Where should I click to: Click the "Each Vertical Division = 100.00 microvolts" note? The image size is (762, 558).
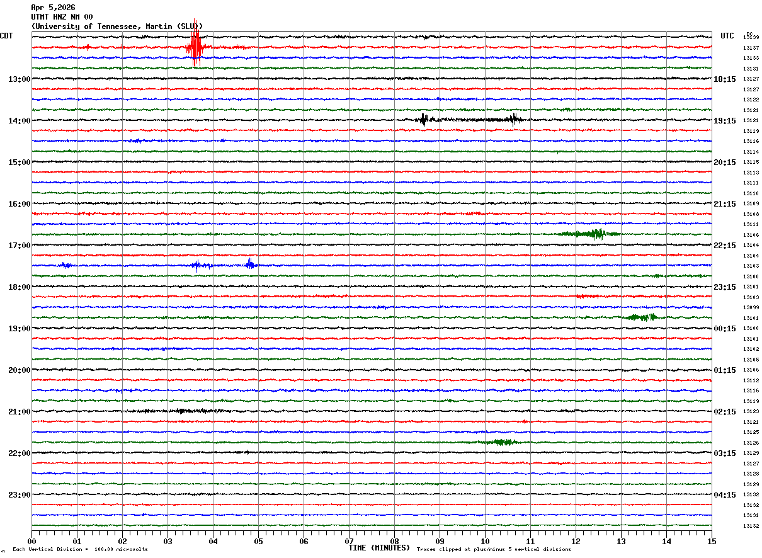coord(80,550)
